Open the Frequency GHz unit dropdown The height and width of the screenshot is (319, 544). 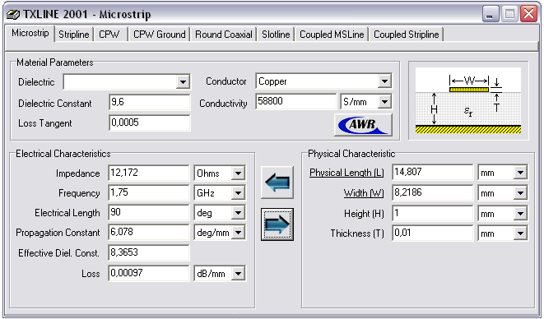pos(239,192)
